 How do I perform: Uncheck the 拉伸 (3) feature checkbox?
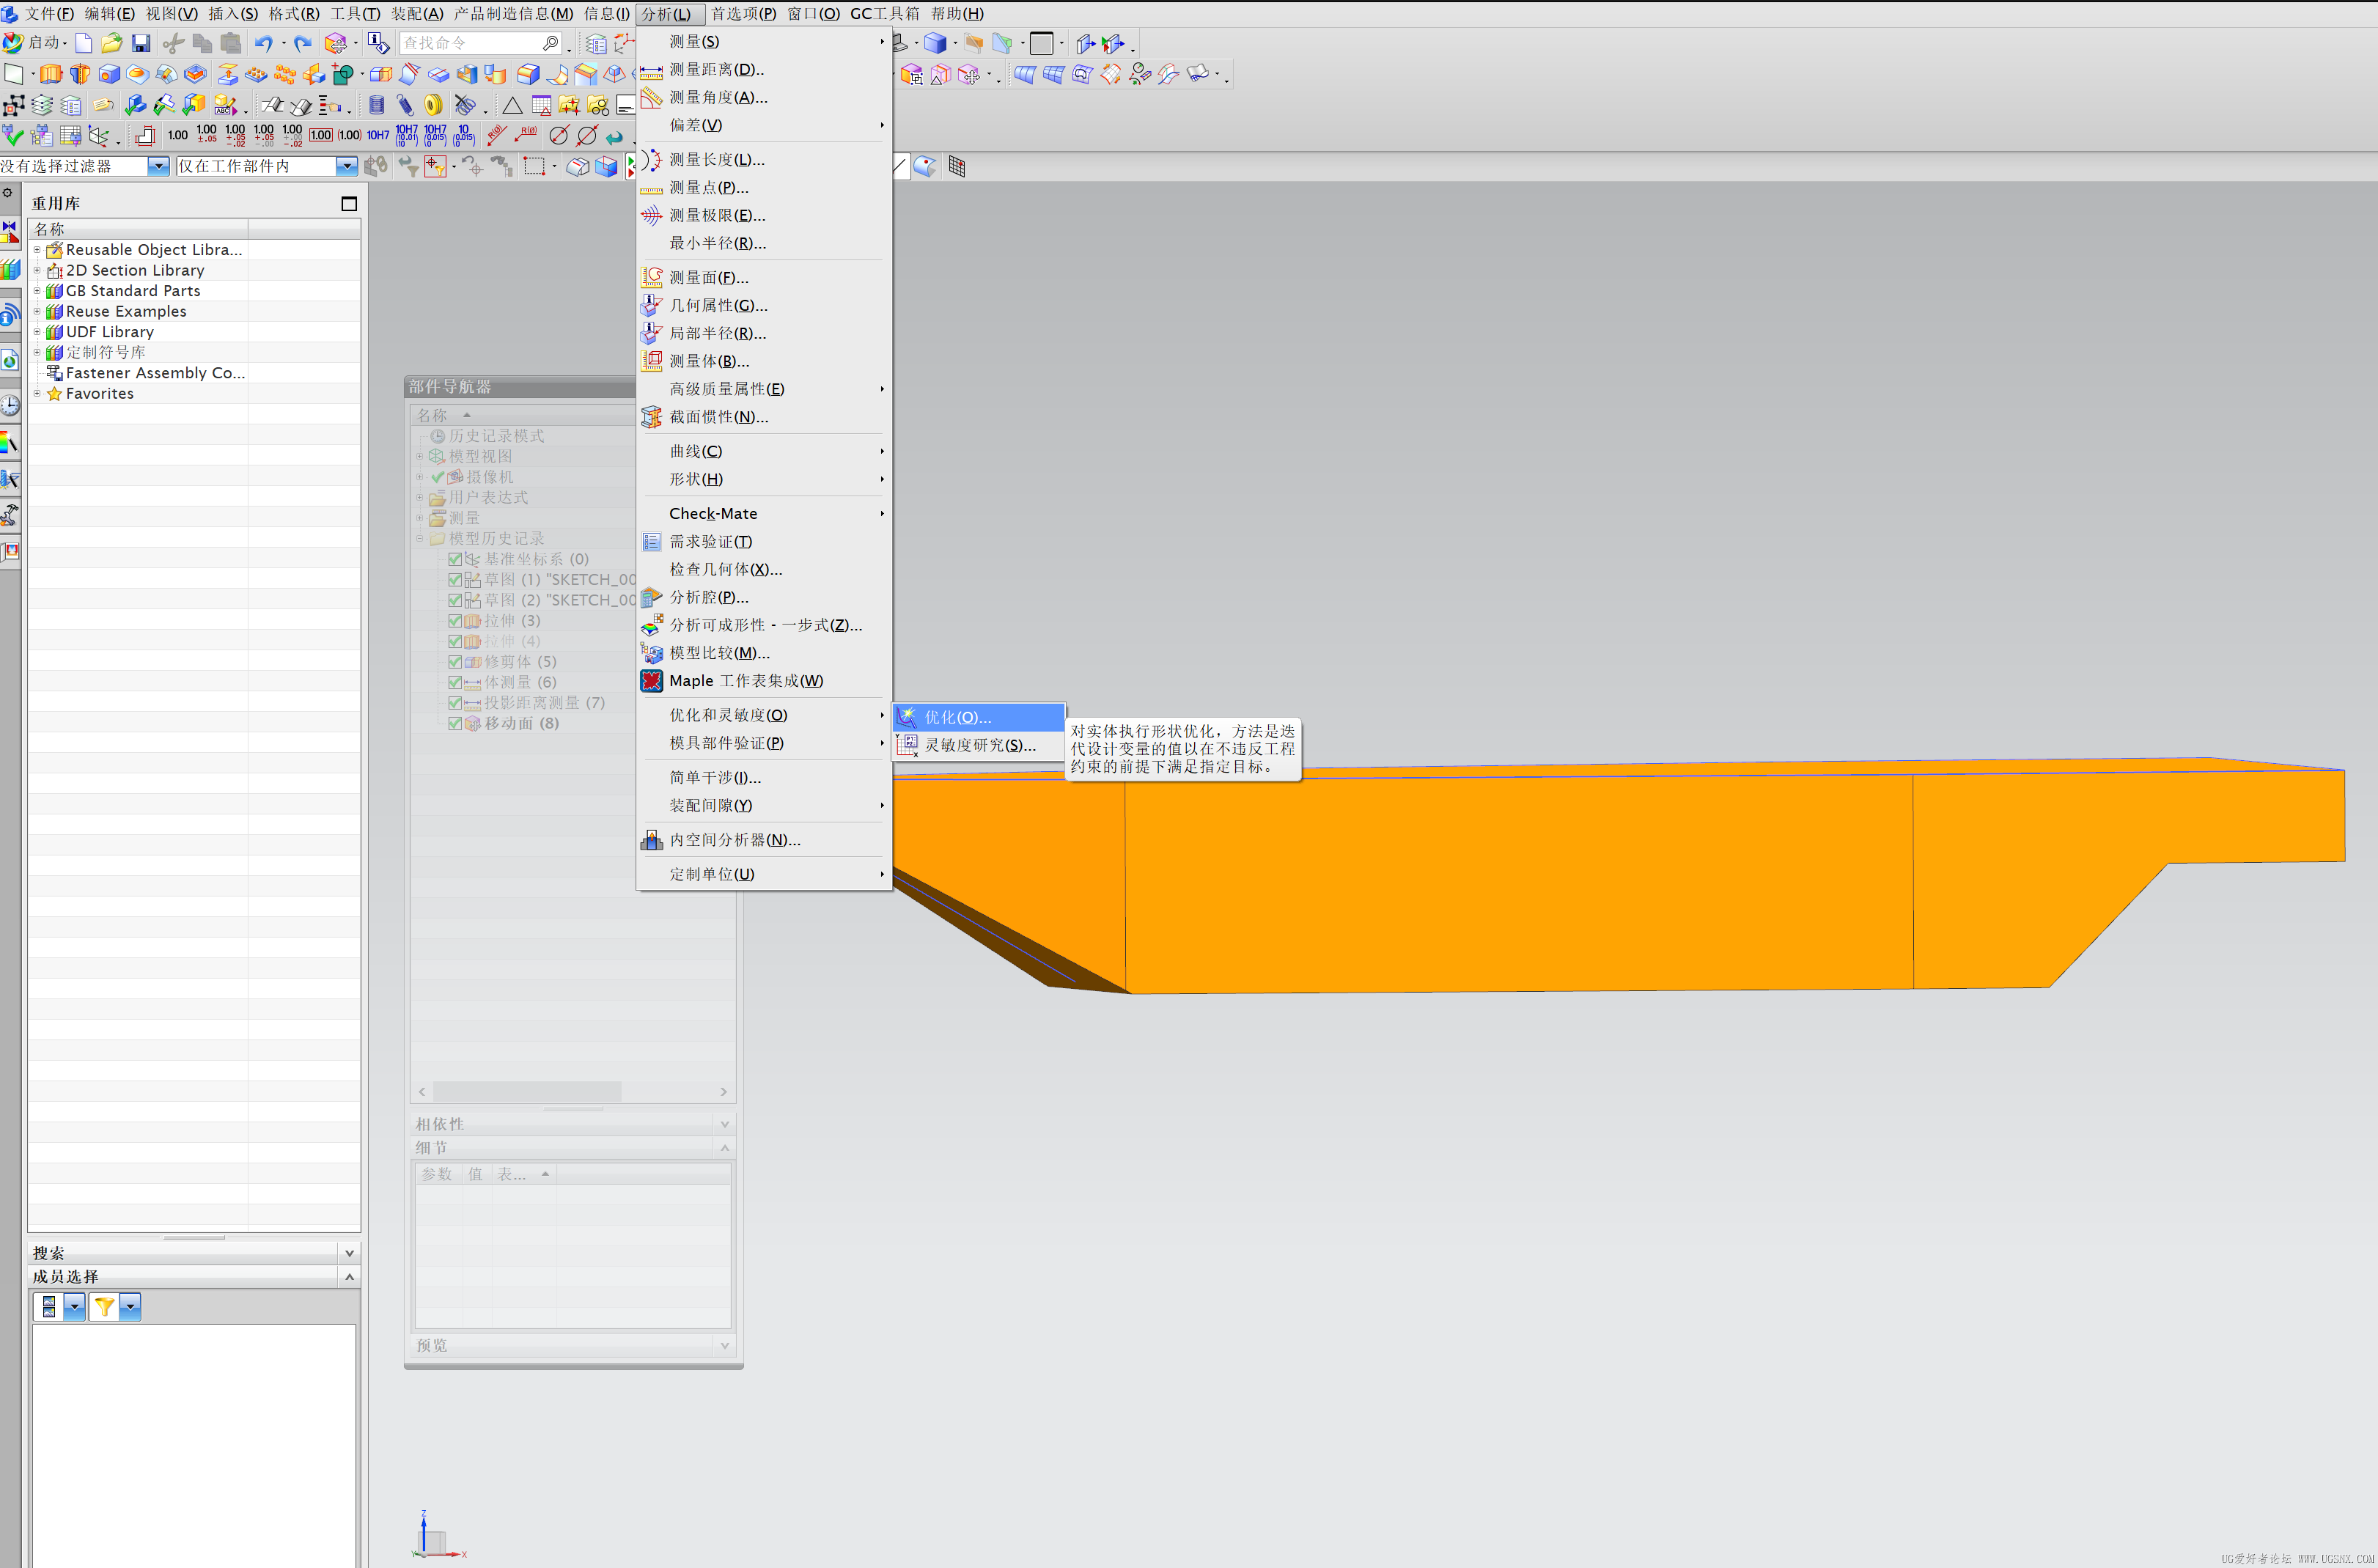point(455,621)
